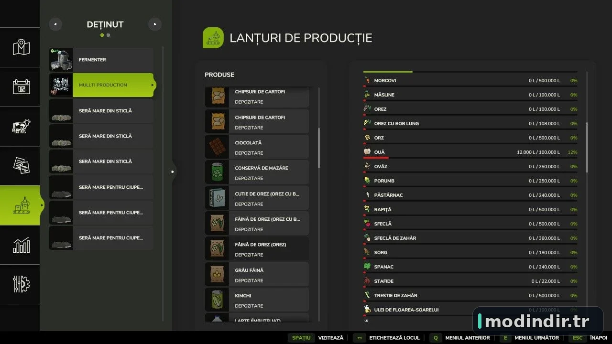Image resolution: width=612 pixels, height=344 pixels.
Task: Open the calendar sidebar icon
Action: pos(21,87)
